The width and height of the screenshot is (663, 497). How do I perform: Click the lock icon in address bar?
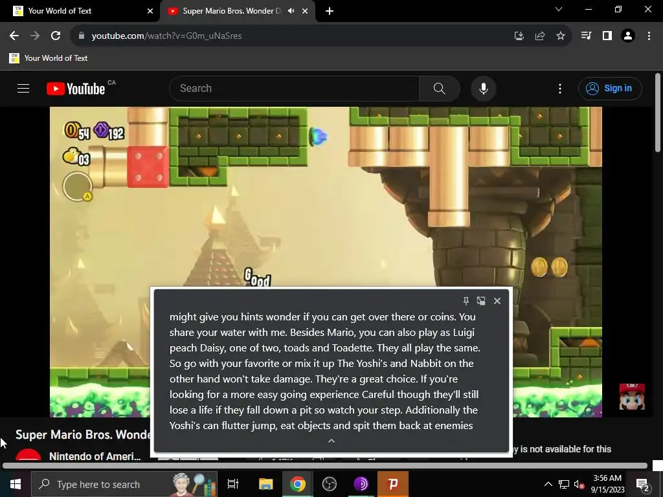(x=82, y=36)
